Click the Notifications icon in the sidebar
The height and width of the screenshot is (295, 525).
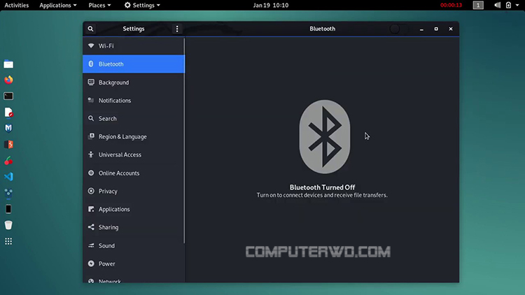tap(91, 100)
